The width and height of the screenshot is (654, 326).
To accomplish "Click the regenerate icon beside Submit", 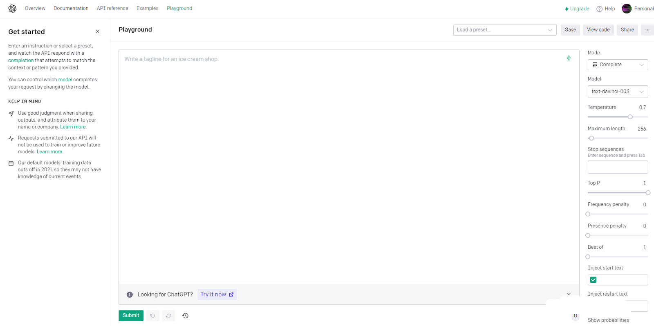I will 168,315.
